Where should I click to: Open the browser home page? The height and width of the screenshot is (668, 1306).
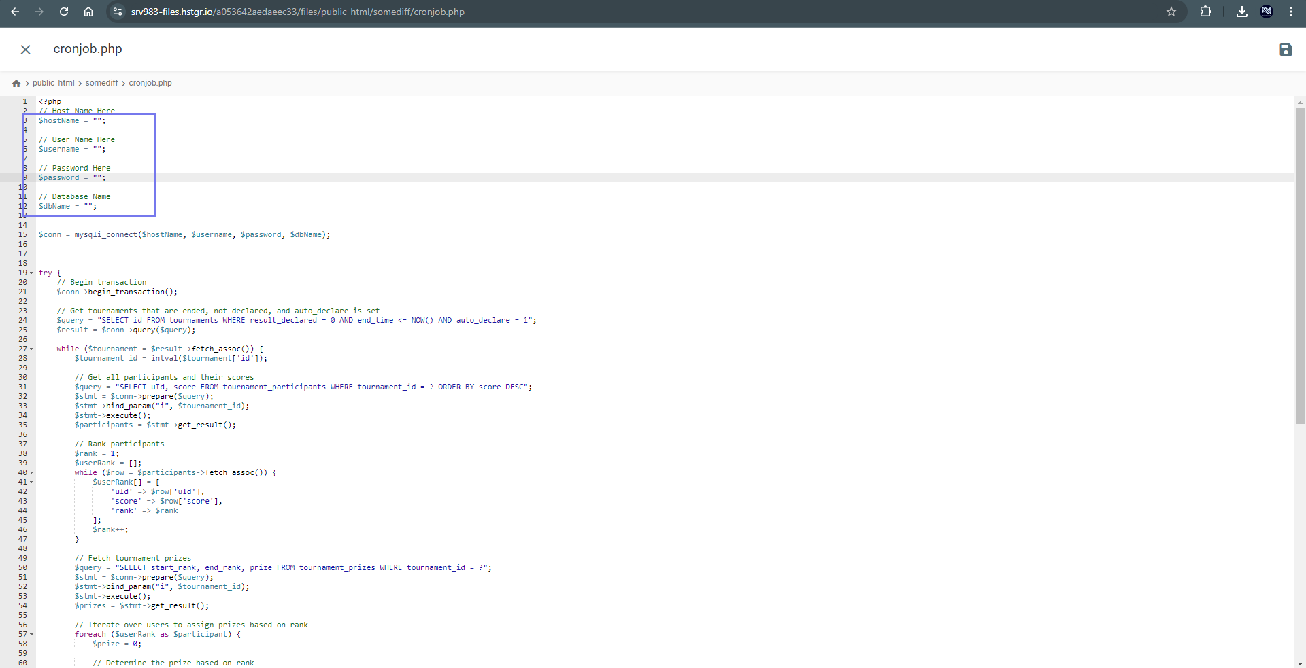click(88, 12)
